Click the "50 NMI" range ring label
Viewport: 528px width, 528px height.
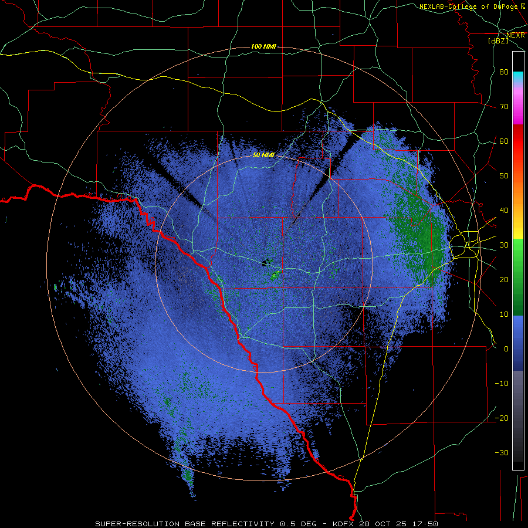(263, 155)
